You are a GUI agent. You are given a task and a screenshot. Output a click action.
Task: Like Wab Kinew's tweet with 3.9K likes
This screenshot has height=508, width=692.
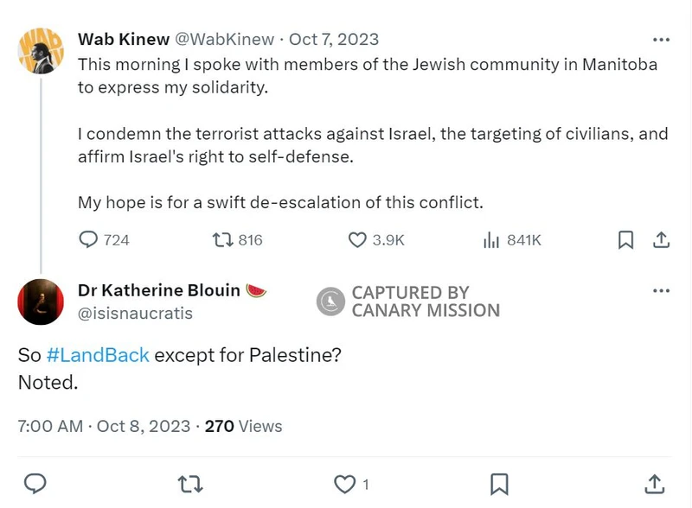tap(357, 240)
